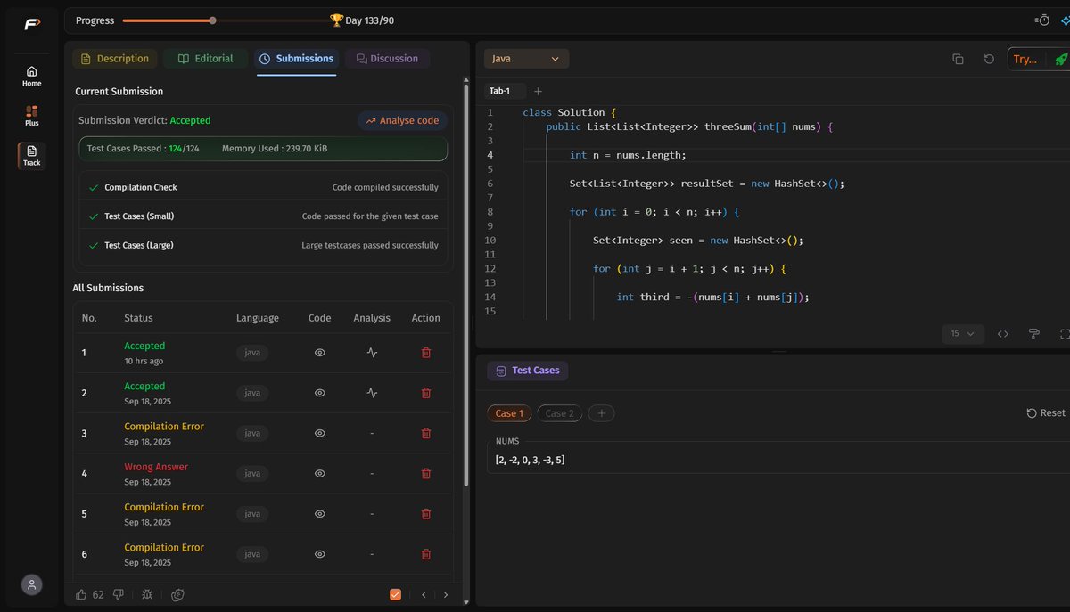The height and width of the screenshot is (612, 1070).
Task: Expand the editor to fullscreen
Action: (1065, 334)
